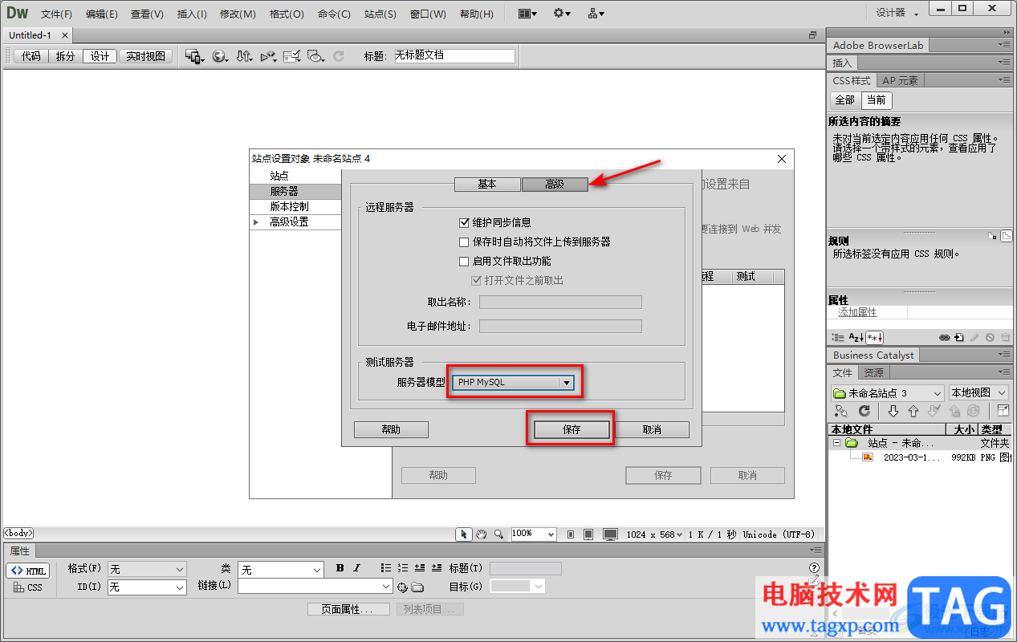This screenshot has width=1017, height=642.
Task: Open the 未命名站点 3 site dropdown
Action: pyautogui.click(x=887, y=393)
